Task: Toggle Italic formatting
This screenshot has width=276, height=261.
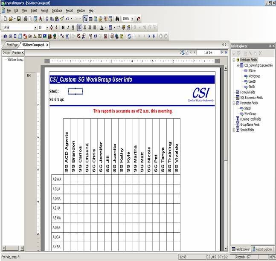Action: [68, 27]
